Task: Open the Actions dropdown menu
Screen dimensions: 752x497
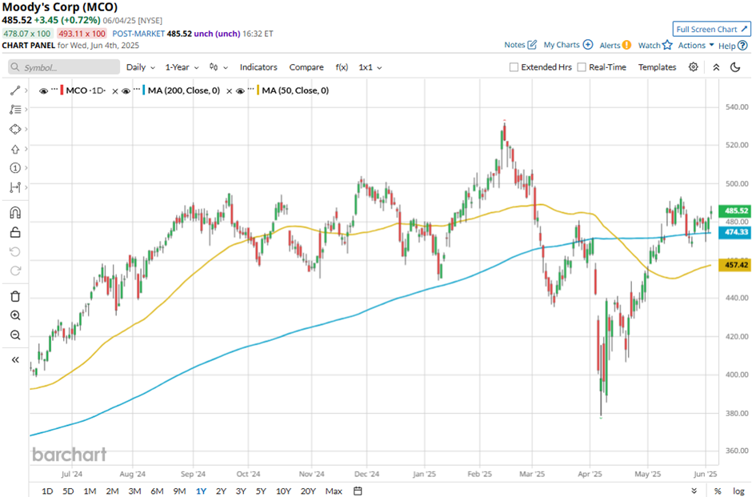Action: pyautogui.click(x=695, y=46)
